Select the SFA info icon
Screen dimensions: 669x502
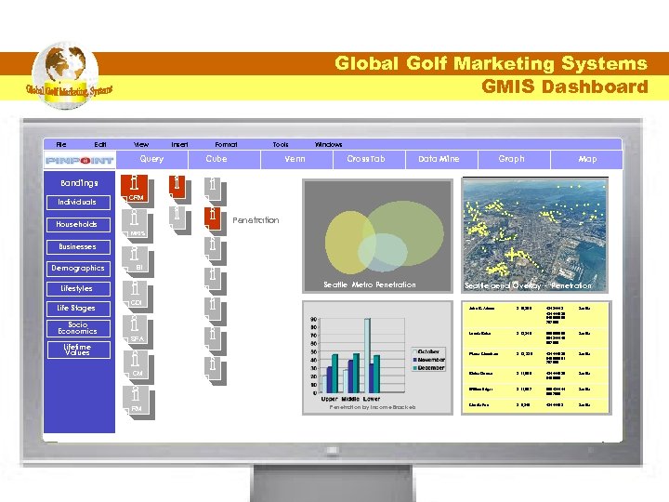138,330
